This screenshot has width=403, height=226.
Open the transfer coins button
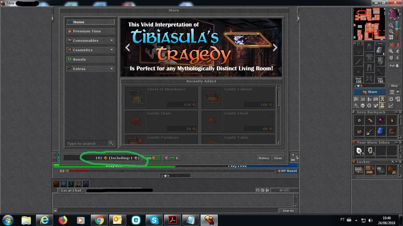pyautogui.click(x=171, y=158)
